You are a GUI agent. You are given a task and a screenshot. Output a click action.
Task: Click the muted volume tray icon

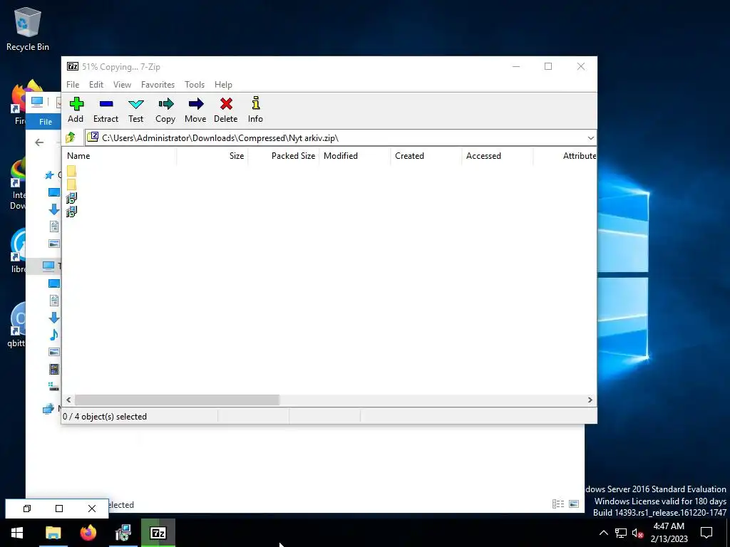point(638,533)
